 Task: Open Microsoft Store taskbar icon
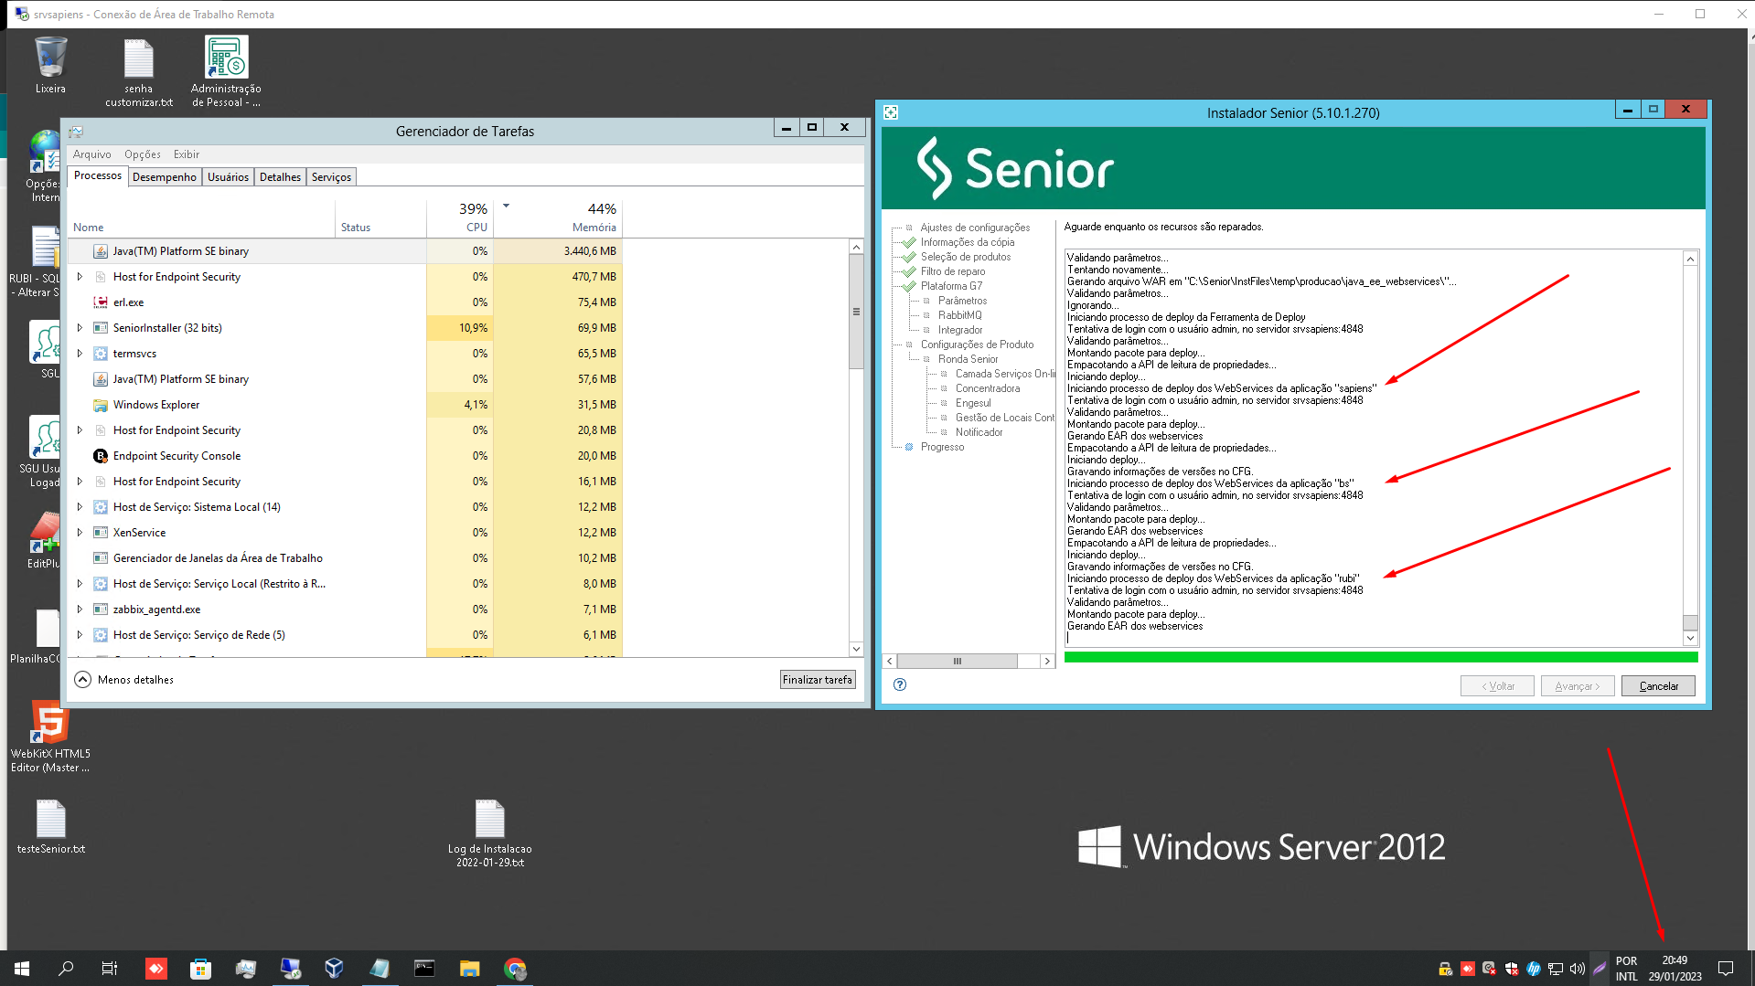pyautogui.click(x=200, y=969)
